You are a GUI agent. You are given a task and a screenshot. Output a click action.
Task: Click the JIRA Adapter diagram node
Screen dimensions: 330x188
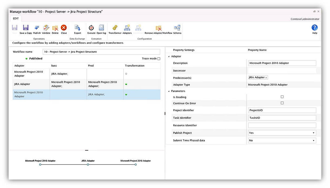click(88, 165)
